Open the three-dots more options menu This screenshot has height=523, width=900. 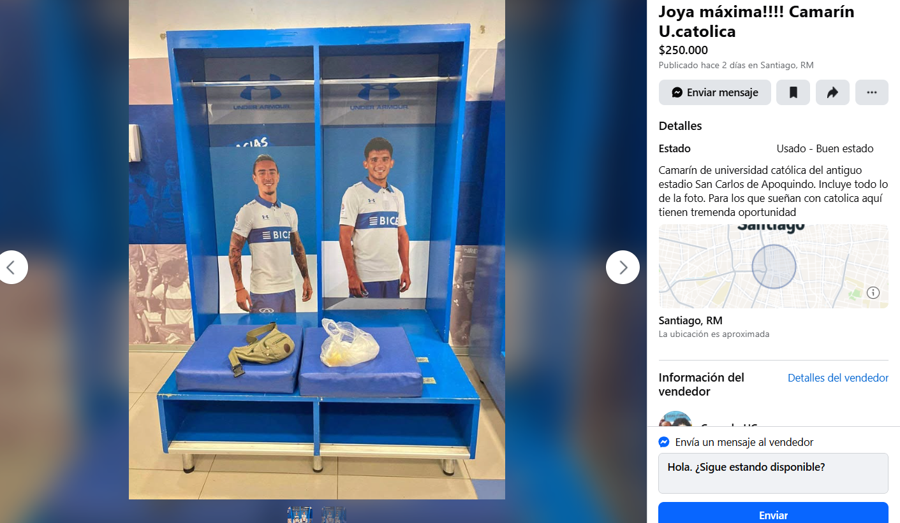point(872,92)
